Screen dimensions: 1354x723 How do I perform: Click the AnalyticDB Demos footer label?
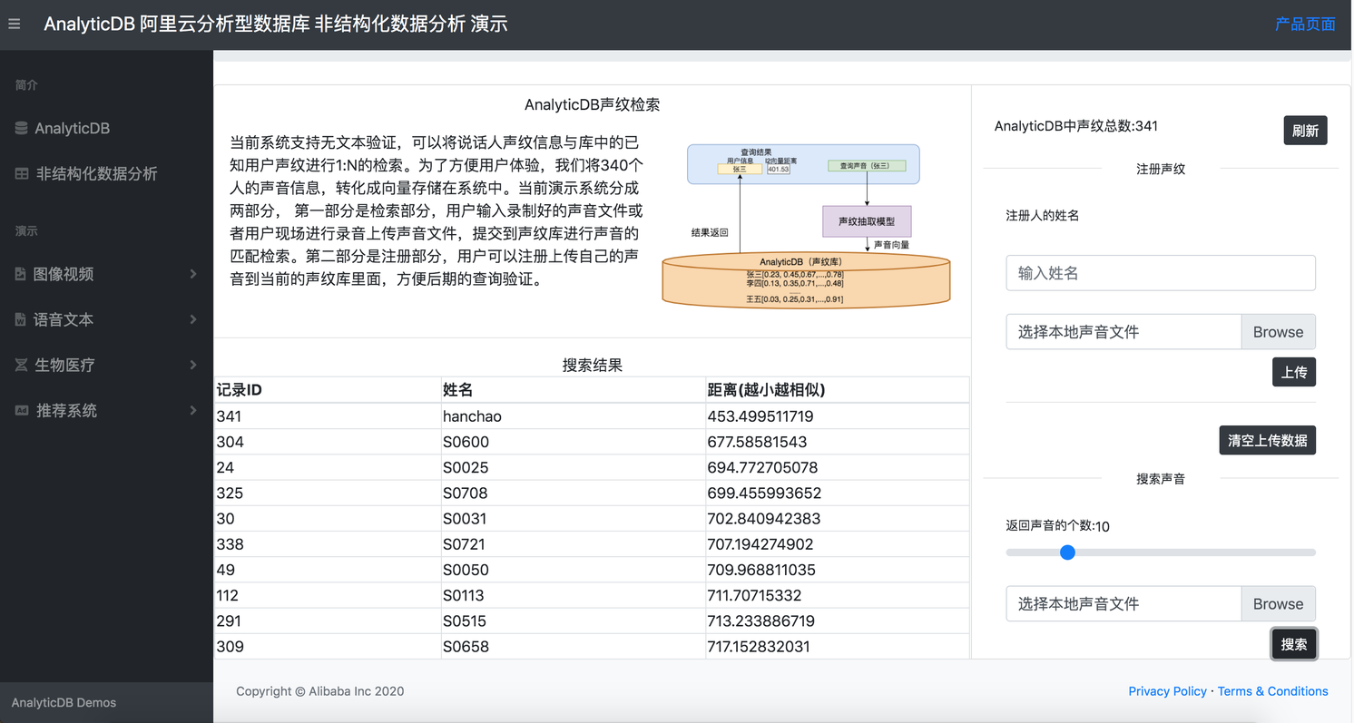click(64, 703)
